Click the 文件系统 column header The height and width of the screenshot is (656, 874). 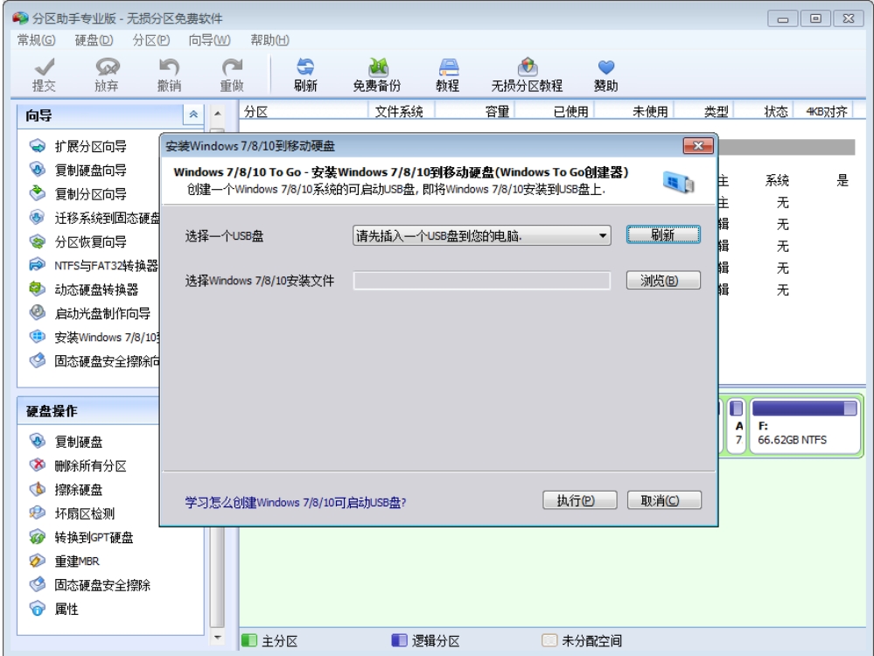pyautogui.click(x=400, y=111)
